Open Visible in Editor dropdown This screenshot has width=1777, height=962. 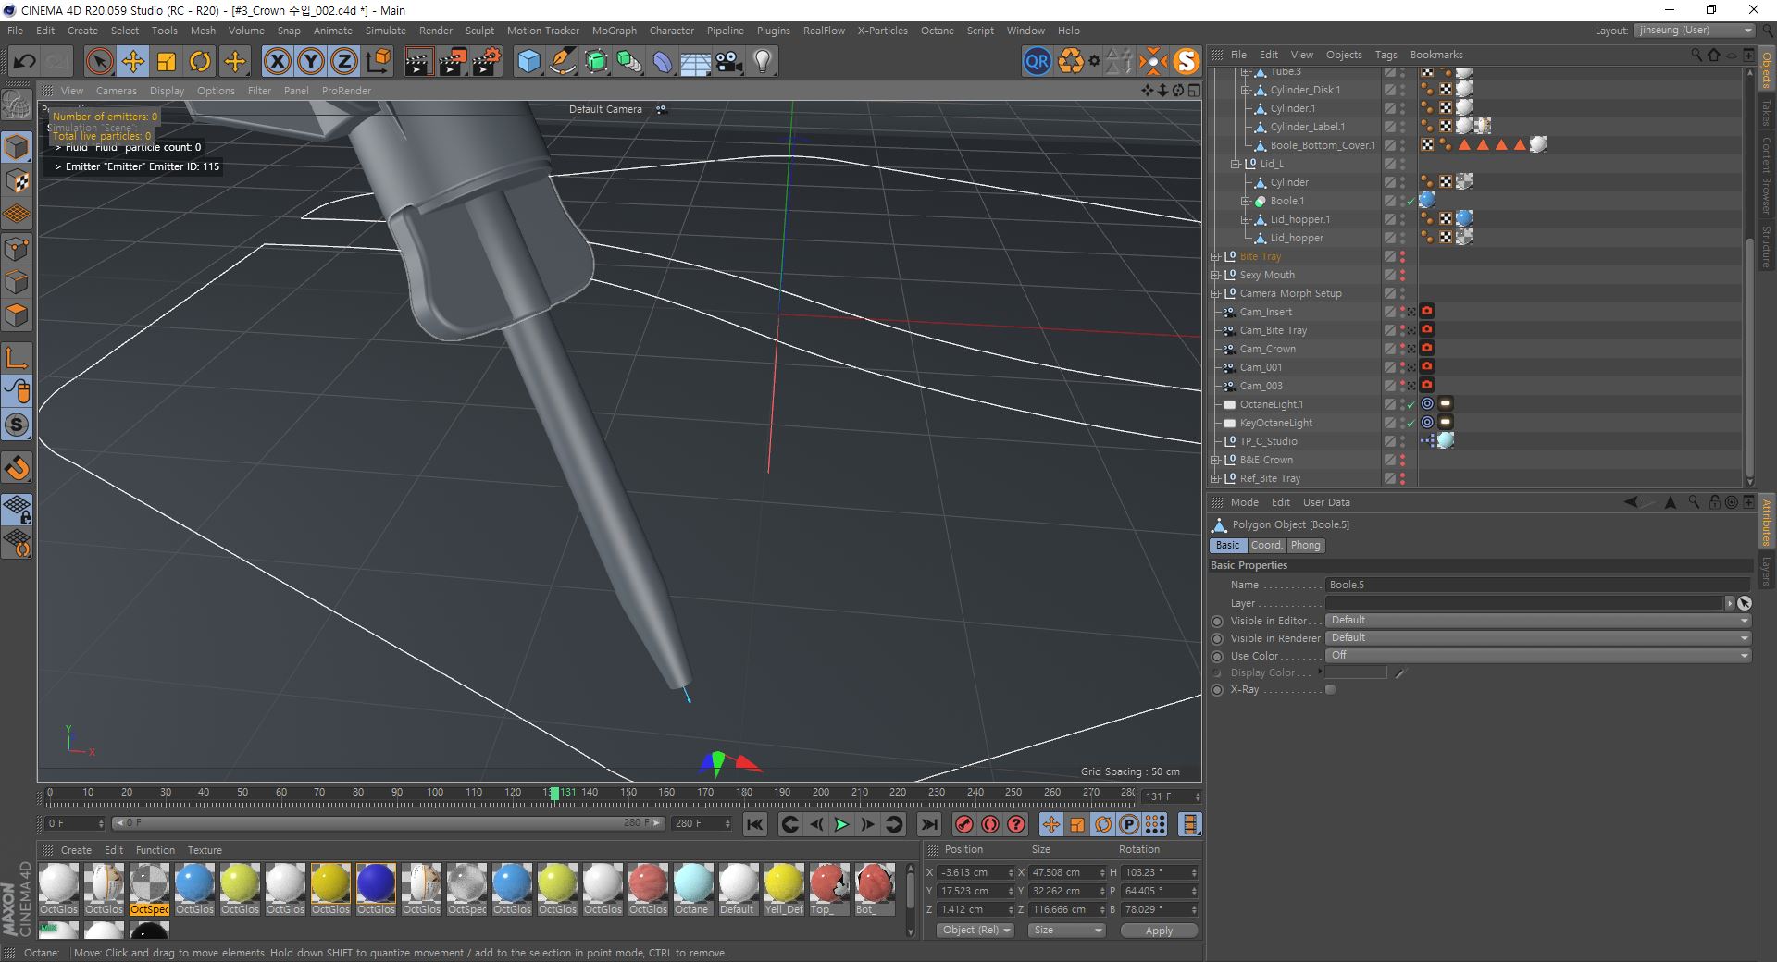1538,621
